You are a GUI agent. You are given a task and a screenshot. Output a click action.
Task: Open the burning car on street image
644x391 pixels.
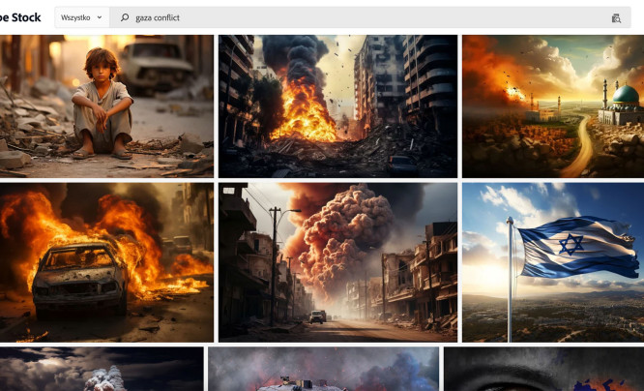(106, 262)
